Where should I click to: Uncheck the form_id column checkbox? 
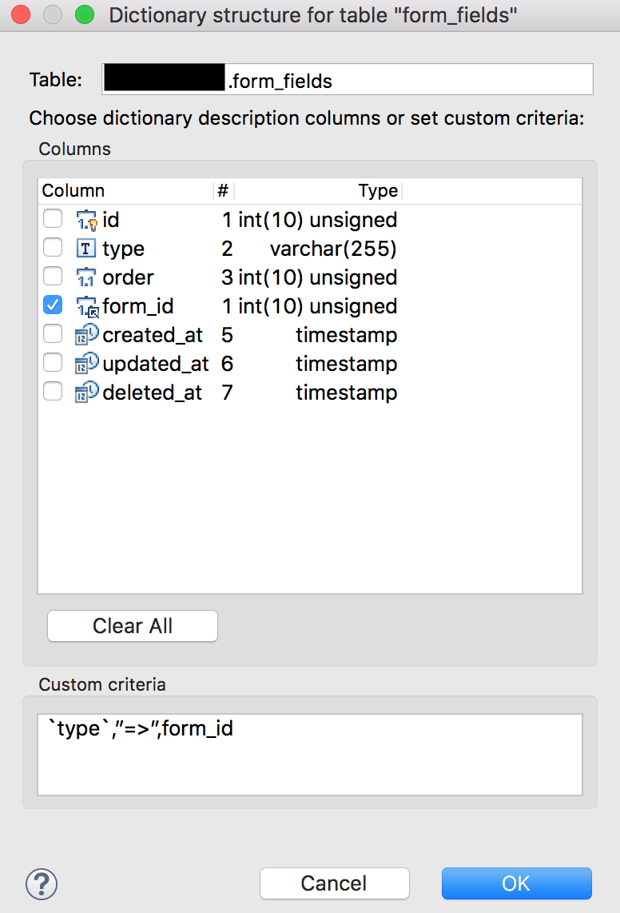[x=53, y=305]
